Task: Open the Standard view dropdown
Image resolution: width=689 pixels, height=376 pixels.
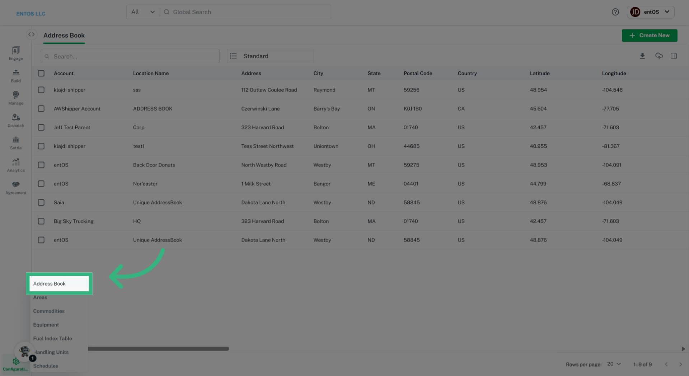Action: (270, 56)
